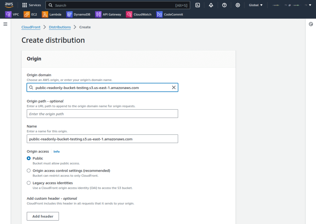The image size is (316, 224).
Task: Open notifications bell
Action: [x=211, y=5]
